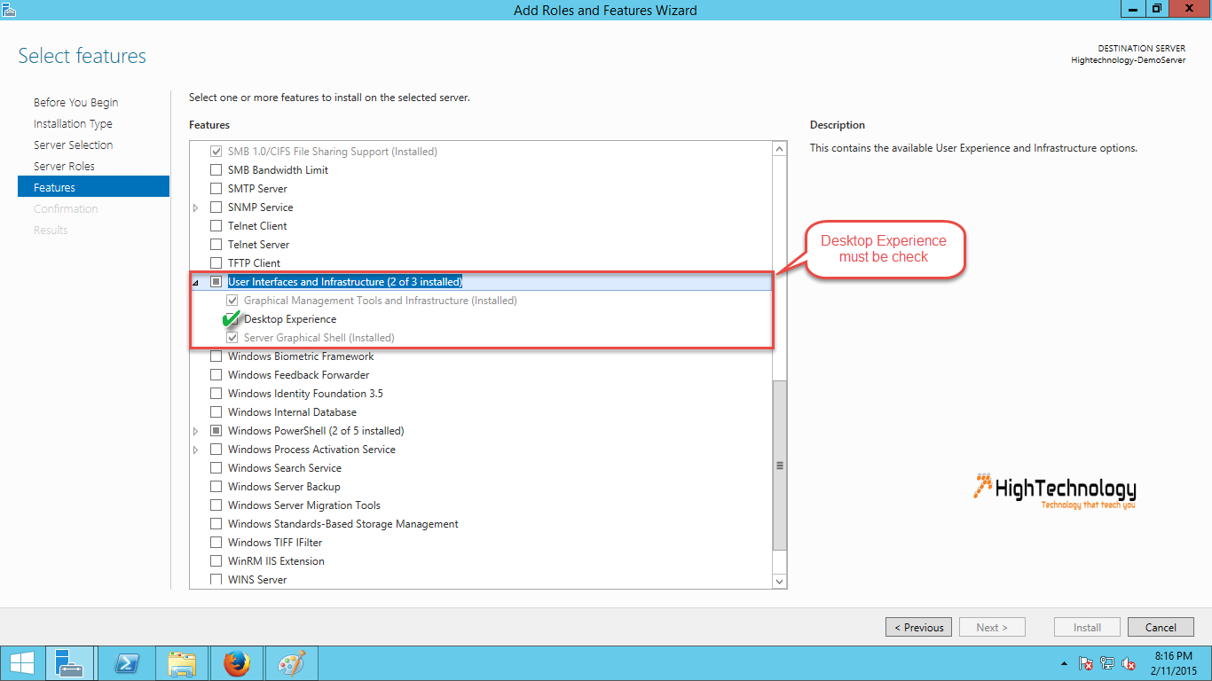
Task: Check the Windows Internal Database checkbox
Action: tap(216, 412)
